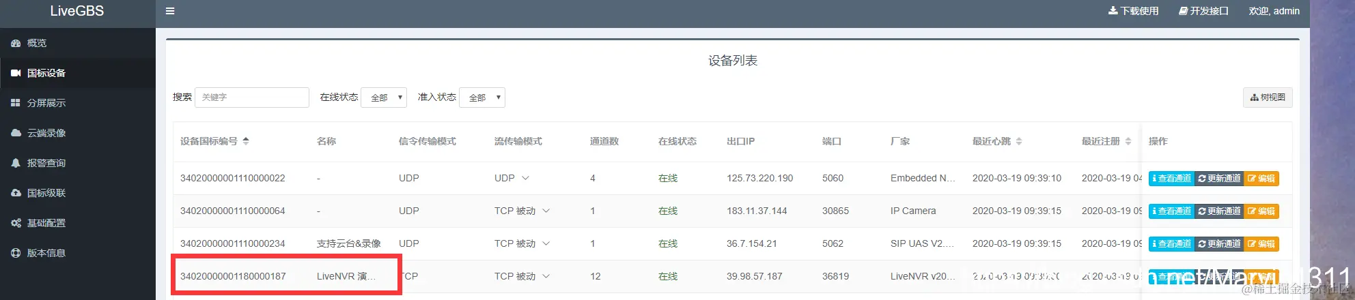Click 查看通道 for SIP UAS row
The height and width of the screenshot is (300, 1355).
pos(1171,244)
